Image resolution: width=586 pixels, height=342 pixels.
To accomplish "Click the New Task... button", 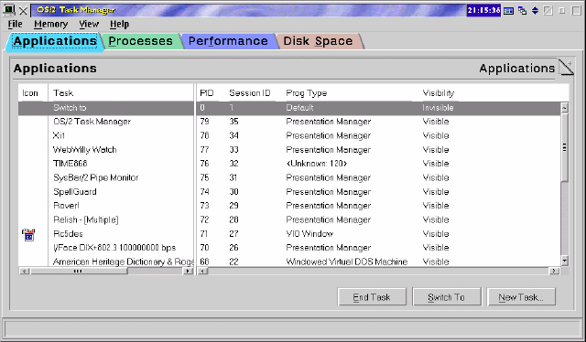I will pos(521,297).
